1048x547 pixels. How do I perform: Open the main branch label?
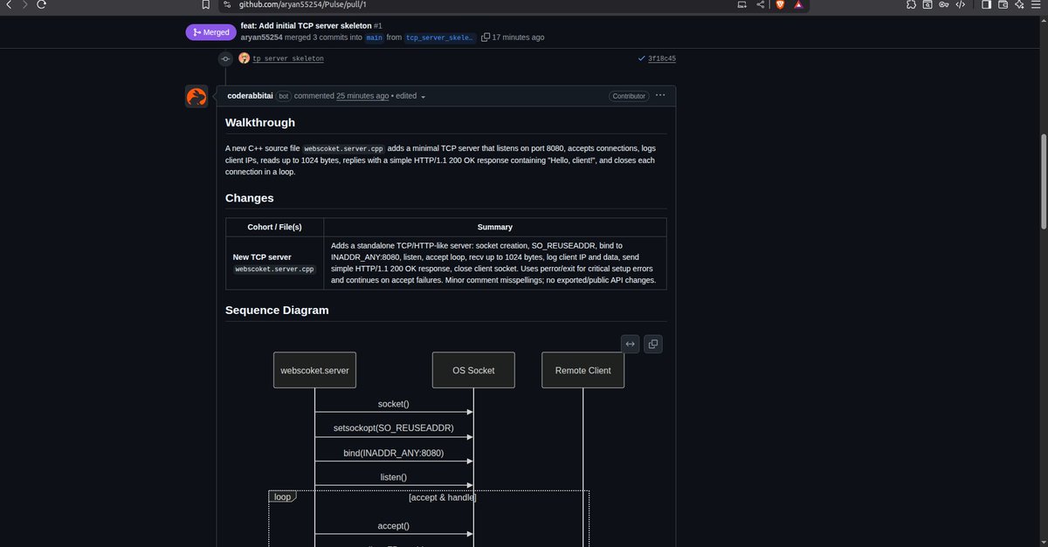tap(374, 37)
